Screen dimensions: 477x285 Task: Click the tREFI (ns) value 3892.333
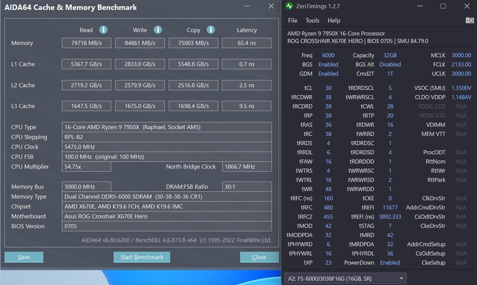(x=390, y=217)
